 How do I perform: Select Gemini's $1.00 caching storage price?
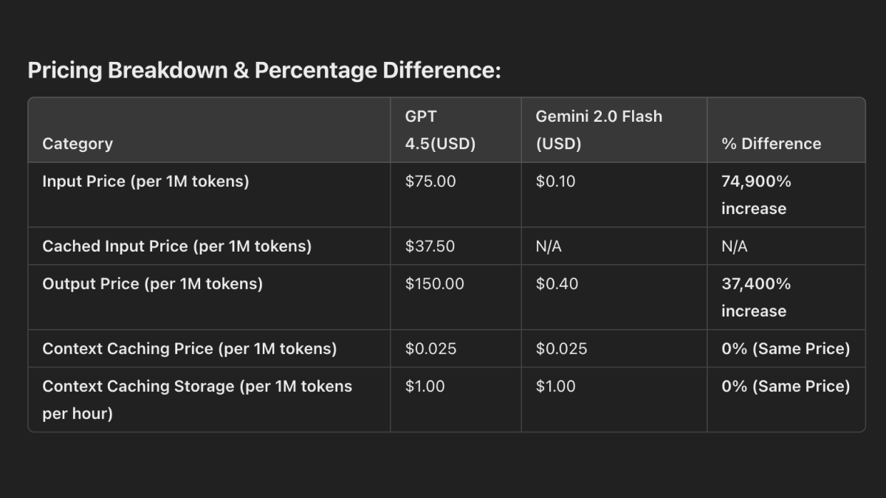(555, 387)
